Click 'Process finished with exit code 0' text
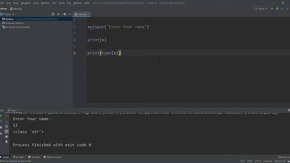Screen dimensions: 290x163 pyautogui.click(x=52, y=145)
